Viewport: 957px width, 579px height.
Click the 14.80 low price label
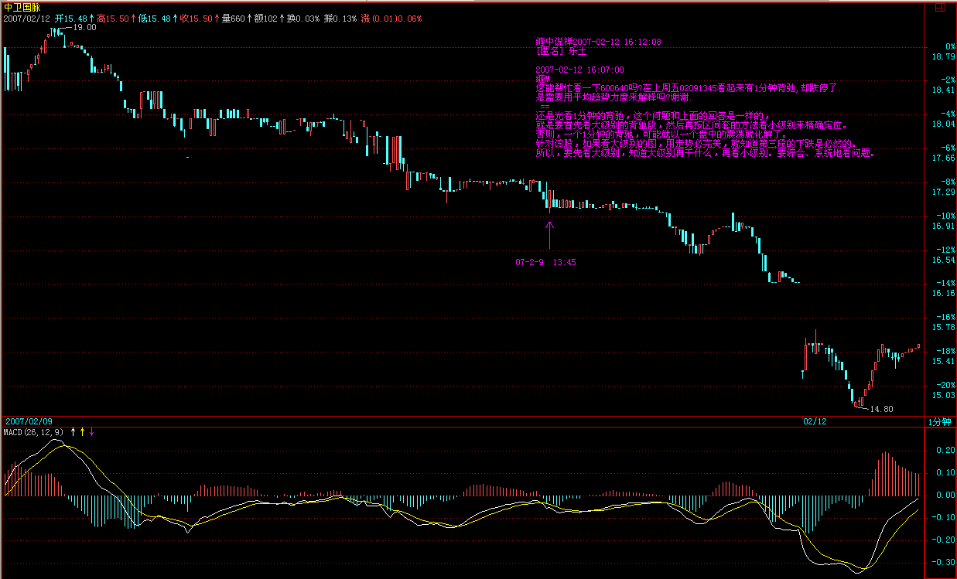pyautogui.click(x=881, y=409)
